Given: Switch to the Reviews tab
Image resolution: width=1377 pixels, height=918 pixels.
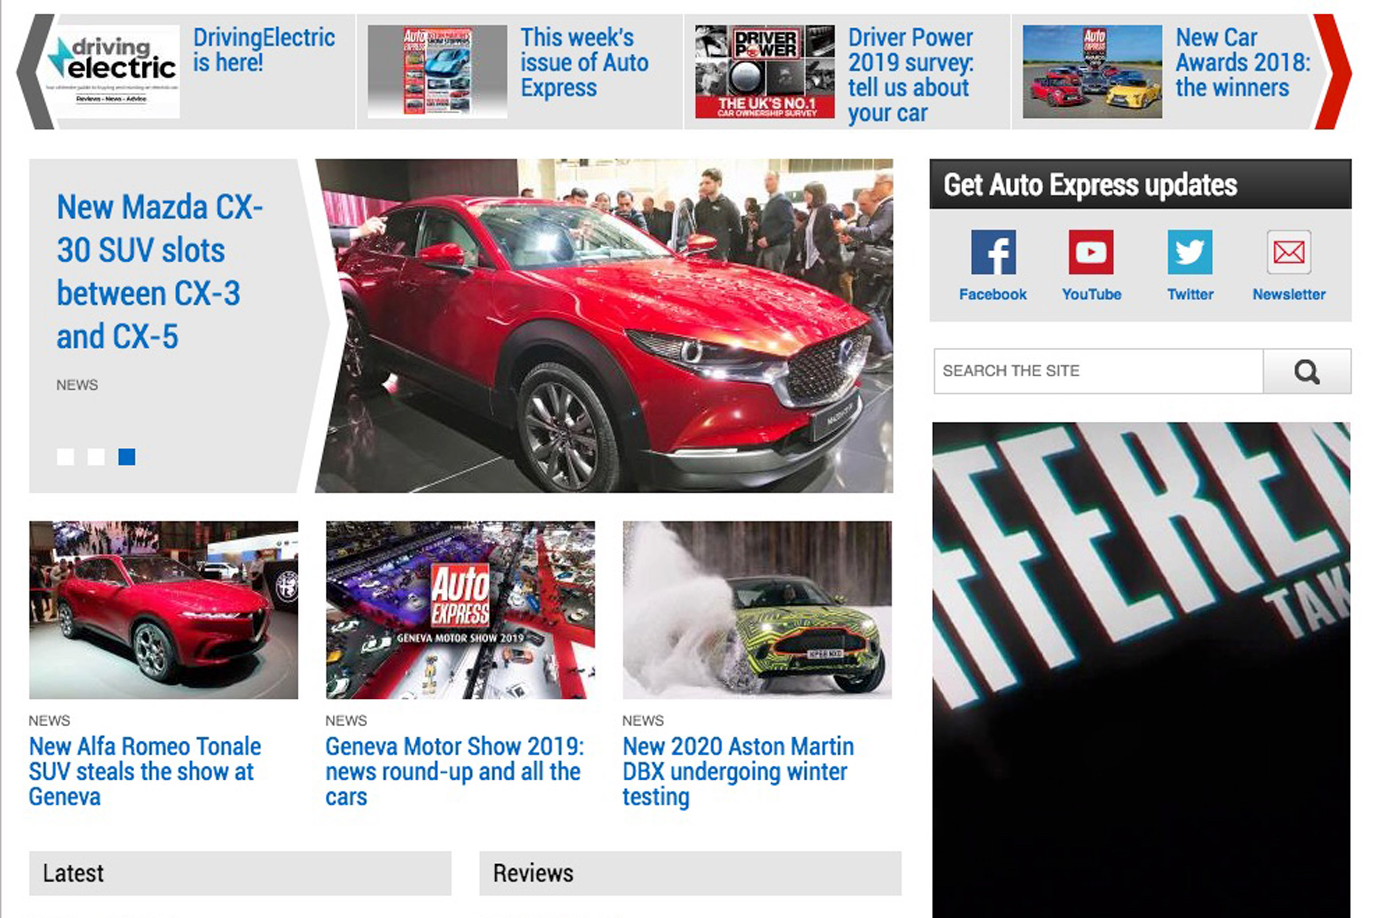Looking at the screenshot, I should [x=534, y=872].
